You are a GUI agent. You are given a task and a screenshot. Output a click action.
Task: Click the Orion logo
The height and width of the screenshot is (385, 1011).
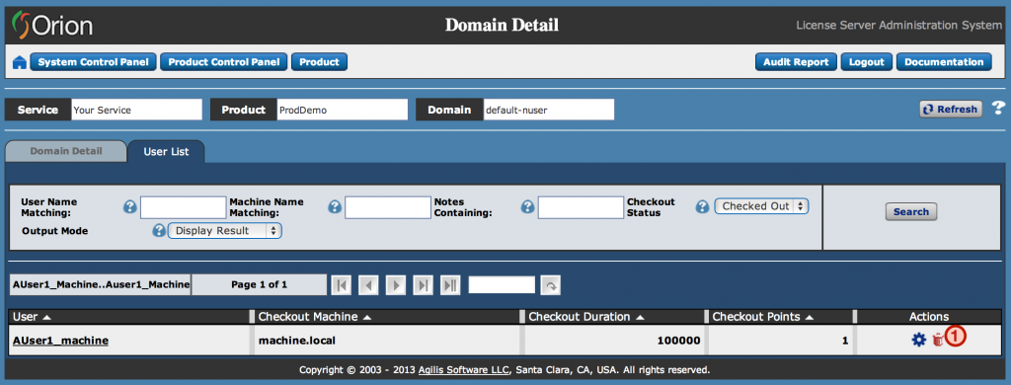click(52, 25)
